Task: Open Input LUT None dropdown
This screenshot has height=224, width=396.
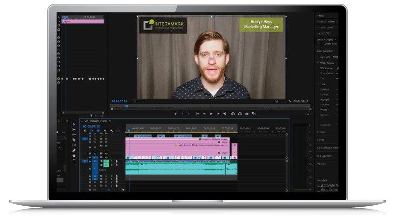Action: pos(335,57)
